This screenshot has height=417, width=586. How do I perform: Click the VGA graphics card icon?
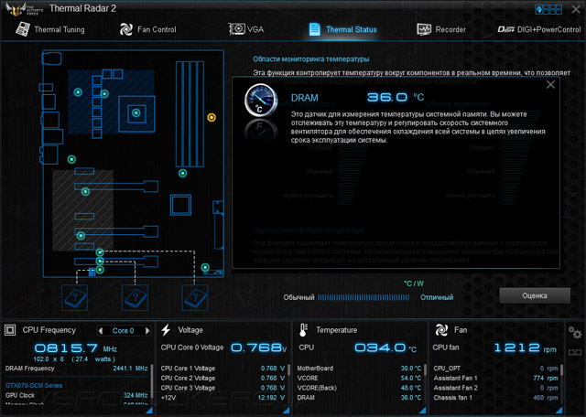pos(236,29)
